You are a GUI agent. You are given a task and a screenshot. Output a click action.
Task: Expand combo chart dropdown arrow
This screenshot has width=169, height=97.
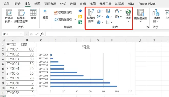(x=121, y=17)
